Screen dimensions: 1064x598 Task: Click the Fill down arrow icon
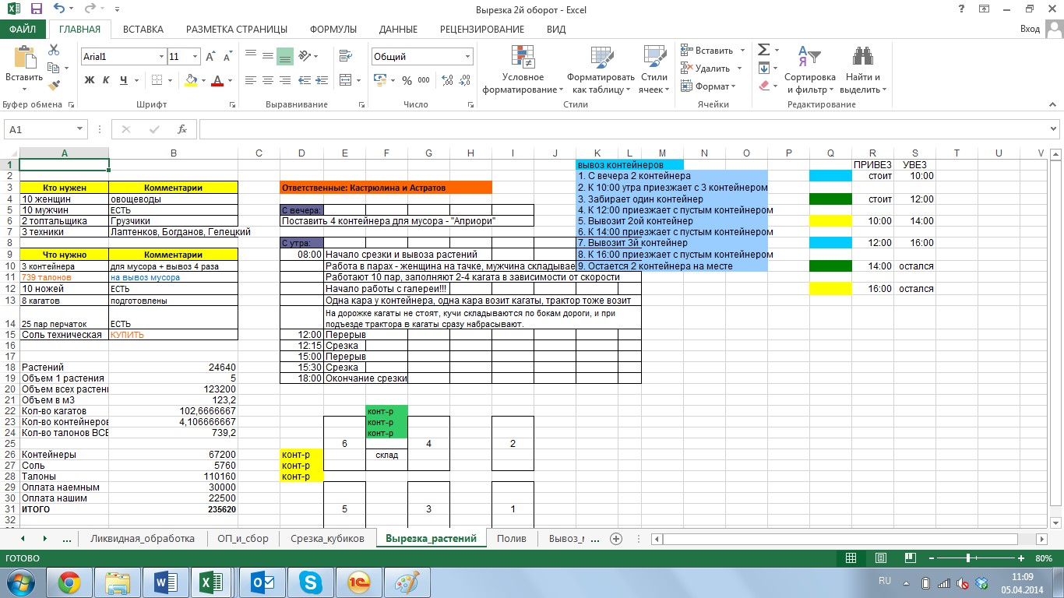[763, 68]
